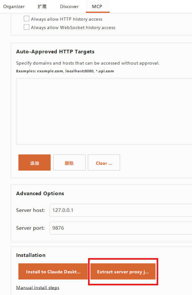Click inside the auto-approved targets list box
Viewport: 192px width, 295px height.
click(104, 111)
